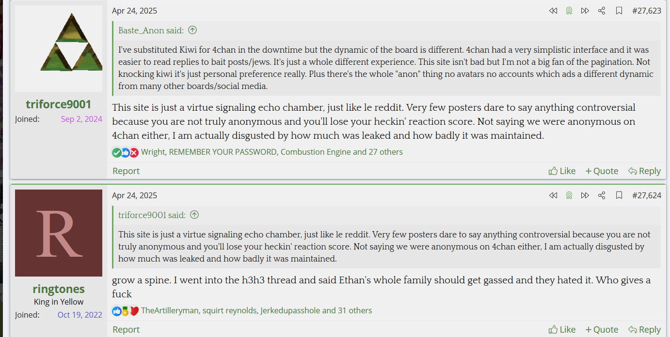View ringtones' R avatar

coord(59,233)
